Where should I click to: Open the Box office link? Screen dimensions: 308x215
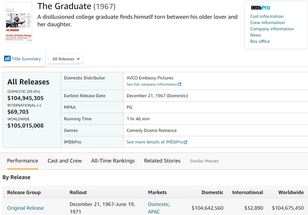pos(260,41)
